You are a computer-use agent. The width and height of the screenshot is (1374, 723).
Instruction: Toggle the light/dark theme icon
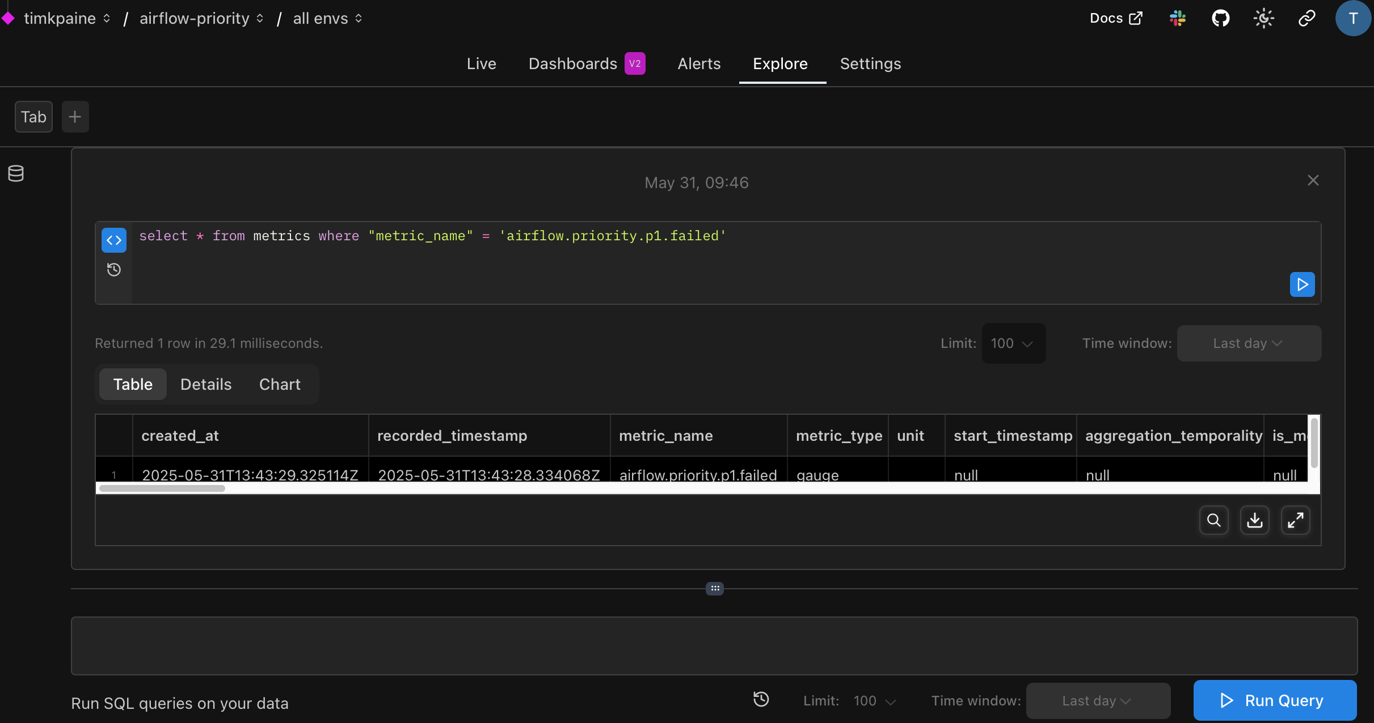pyautogui.click(x=1263, y=19)
